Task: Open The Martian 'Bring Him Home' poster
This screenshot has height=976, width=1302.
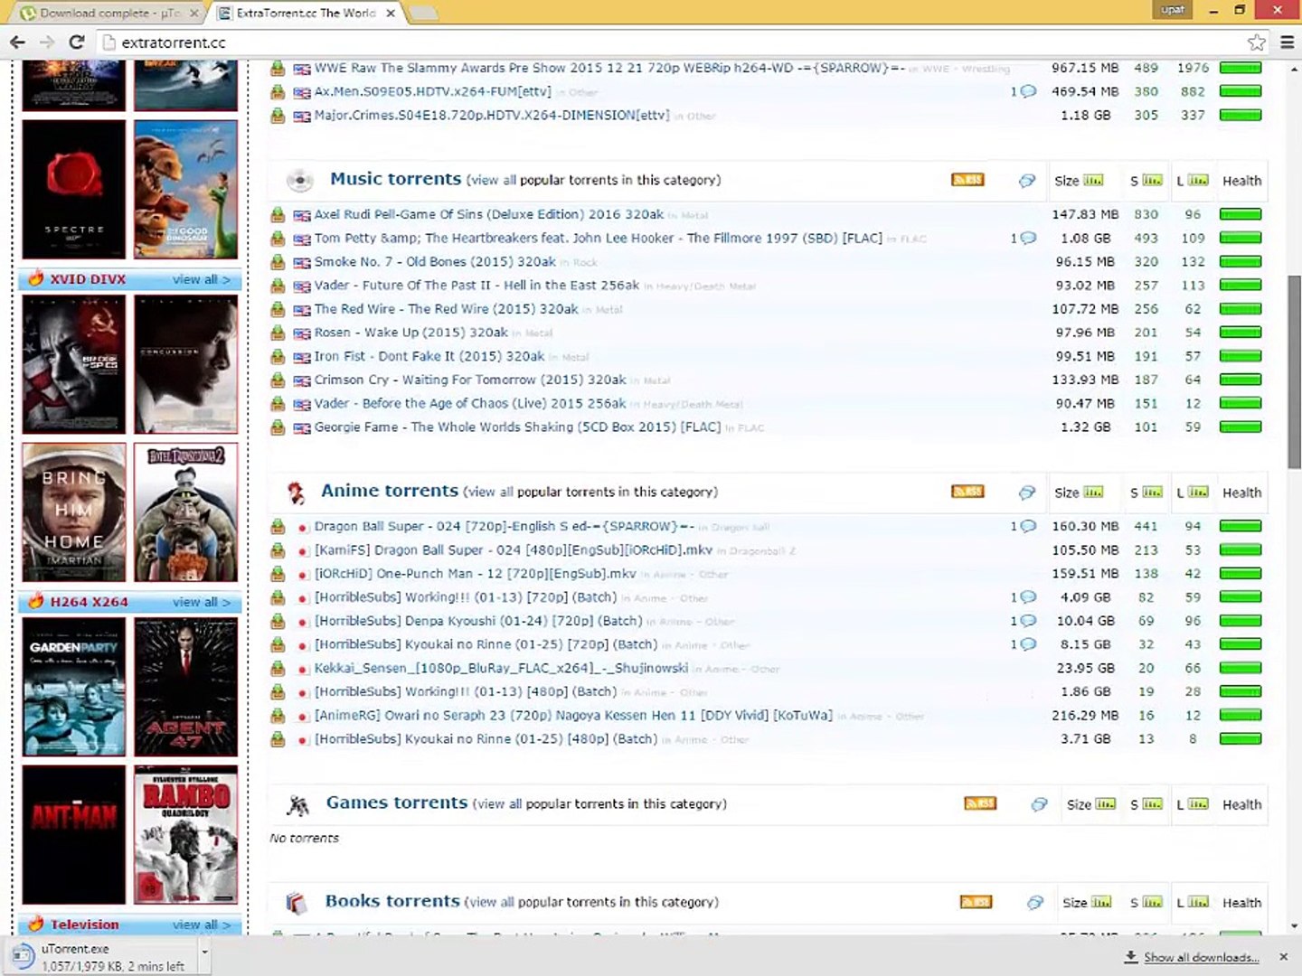Action: 74,512
